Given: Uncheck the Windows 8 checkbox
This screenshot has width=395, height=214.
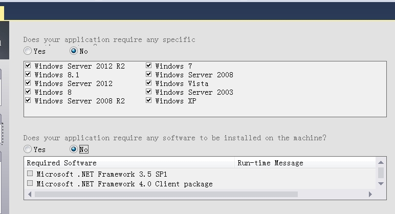Looking at the screenshot, I should point(28,92).
